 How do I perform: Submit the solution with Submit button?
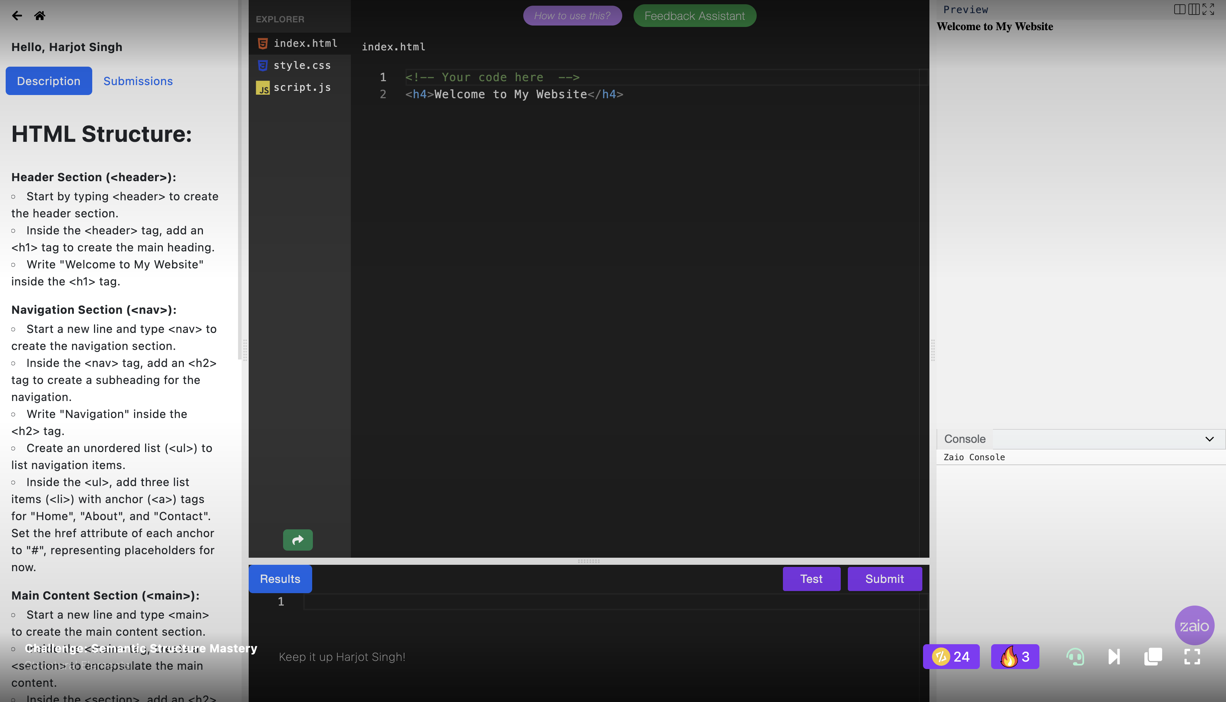(884, 579)
